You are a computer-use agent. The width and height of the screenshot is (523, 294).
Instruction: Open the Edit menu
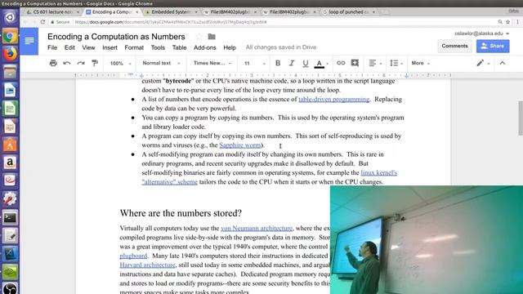(69, 47)
